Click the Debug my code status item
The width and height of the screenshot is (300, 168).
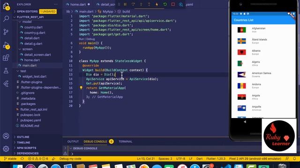point(70,159)
